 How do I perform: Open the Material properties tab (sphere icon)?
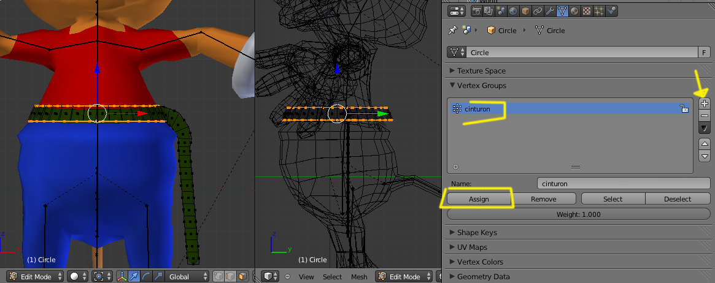(x=574, y=12)
